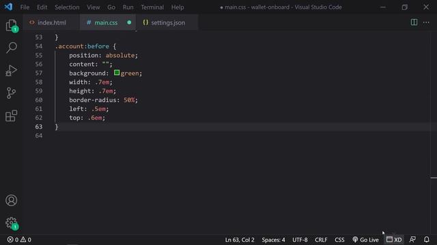Open the Go menu
The height and width of the screenshot is (245, 437).
pos(111,7)
